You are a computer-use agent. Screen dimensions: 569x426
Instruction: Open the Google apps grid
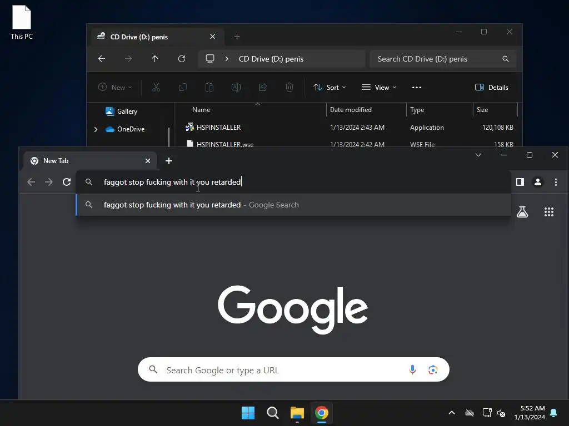(x=548, y=212)
